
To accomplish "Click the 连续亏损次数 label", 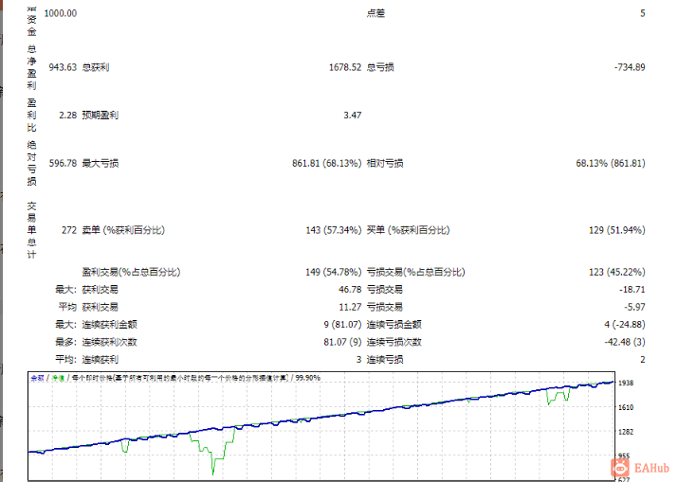I will (394, 342).
